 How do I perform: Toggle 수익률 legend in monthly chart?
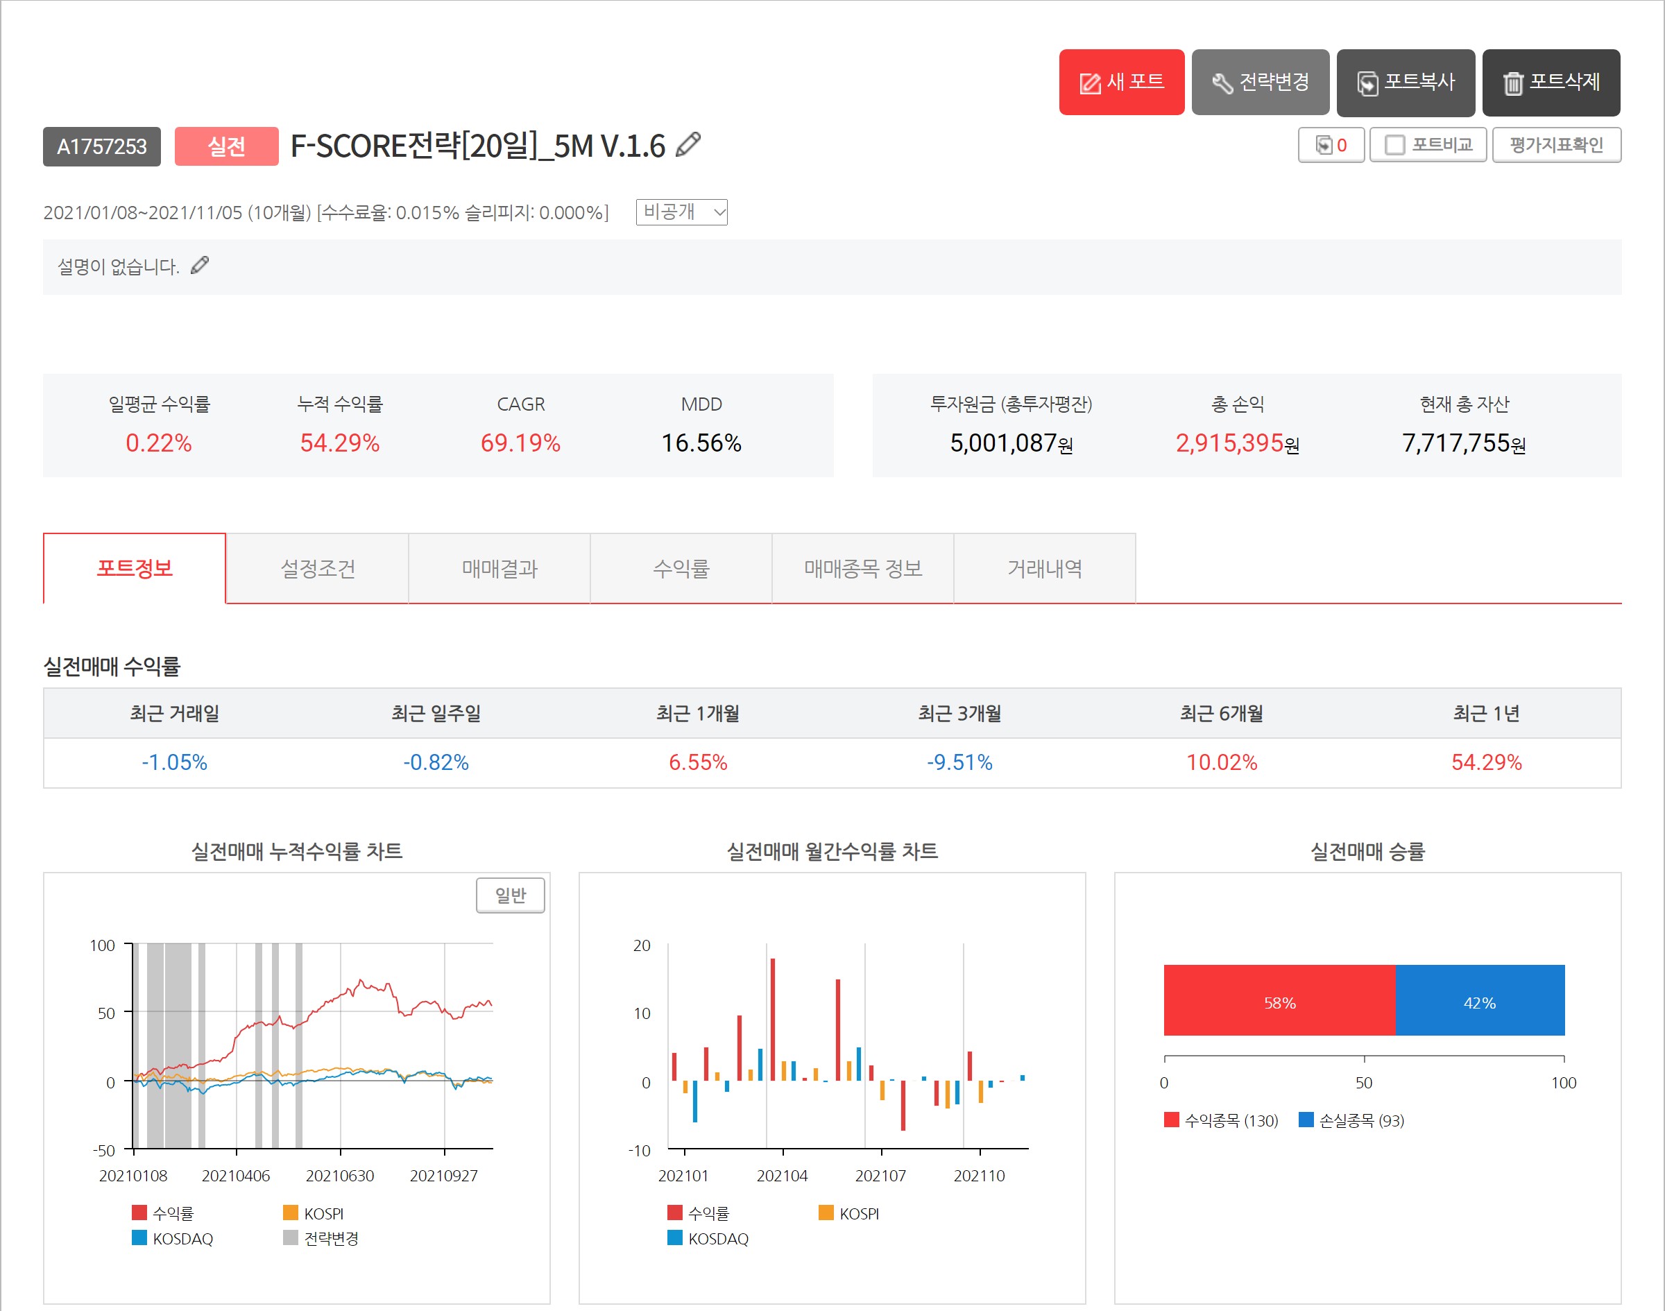pos(699,1213)
